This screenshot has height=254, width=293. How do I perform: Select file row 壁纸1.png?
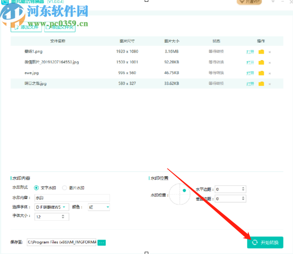147,51
